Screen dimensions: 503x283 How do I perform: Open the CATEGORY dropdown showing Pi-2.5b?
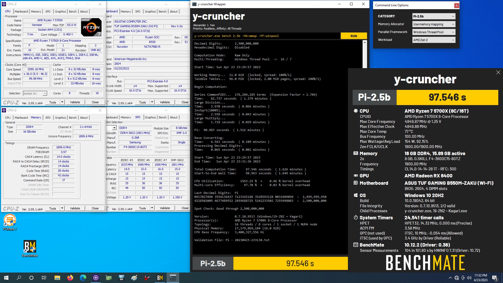coord(434,16)
